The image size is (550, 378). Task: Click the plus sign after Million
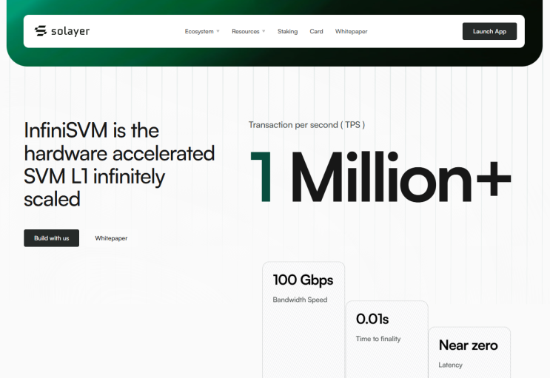tap(494, 178)
